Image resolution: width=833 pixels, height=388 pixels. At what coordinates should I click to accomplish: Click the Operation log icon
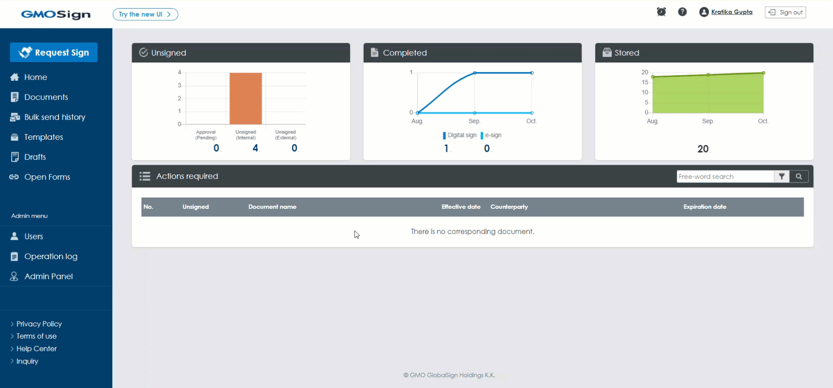click(x=14, y=256)
